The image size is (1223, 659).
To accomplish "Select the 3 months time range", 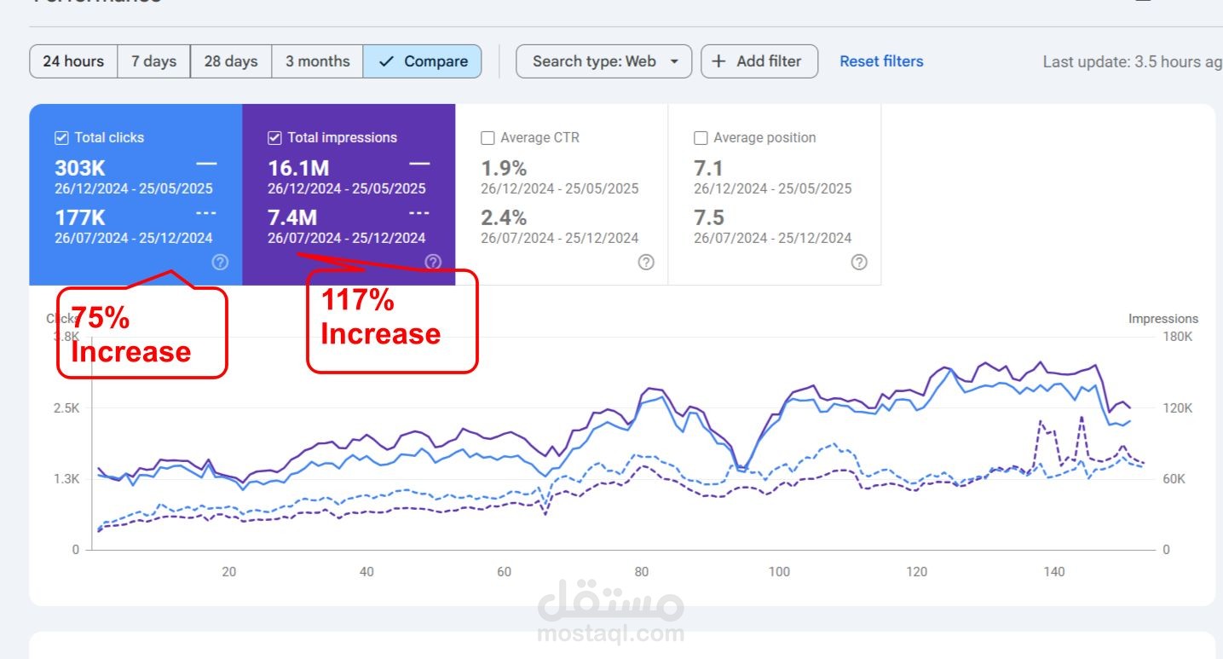I will pyautogui.click(x=316, y=61).
